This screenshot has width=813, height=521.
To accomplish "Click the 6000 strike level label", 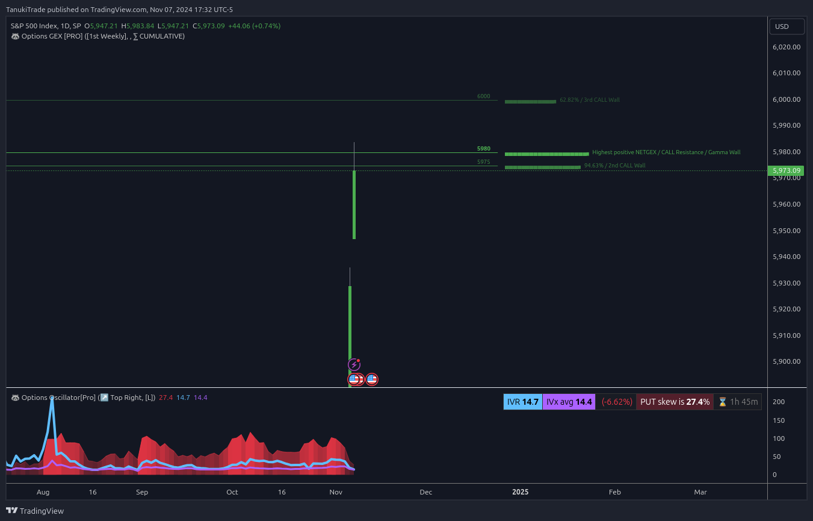I will (x=483, y=96).
